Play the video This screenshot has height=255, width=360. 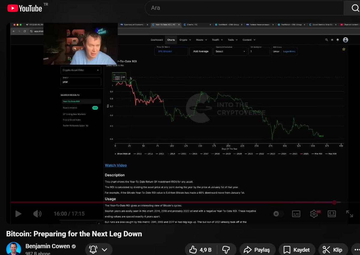click(x=18, y=214)
